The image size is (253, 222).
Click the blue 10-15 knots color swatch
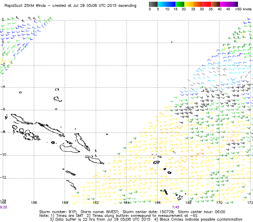click(171, 4)
